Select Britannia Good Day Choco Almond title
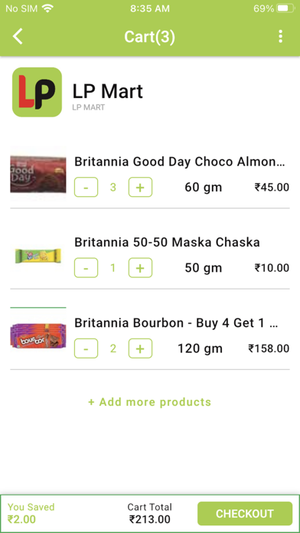This screenshot has height=533, width=300. coord(180,162)
